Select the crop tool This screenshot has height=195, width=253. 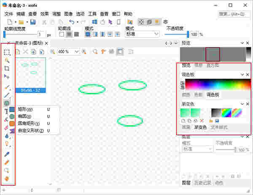[7, 68]
